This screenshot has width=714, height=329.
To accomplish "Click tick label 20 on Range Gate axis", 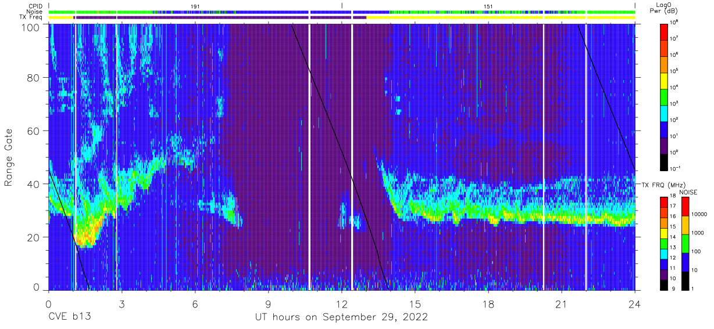I will click(34, 237).
